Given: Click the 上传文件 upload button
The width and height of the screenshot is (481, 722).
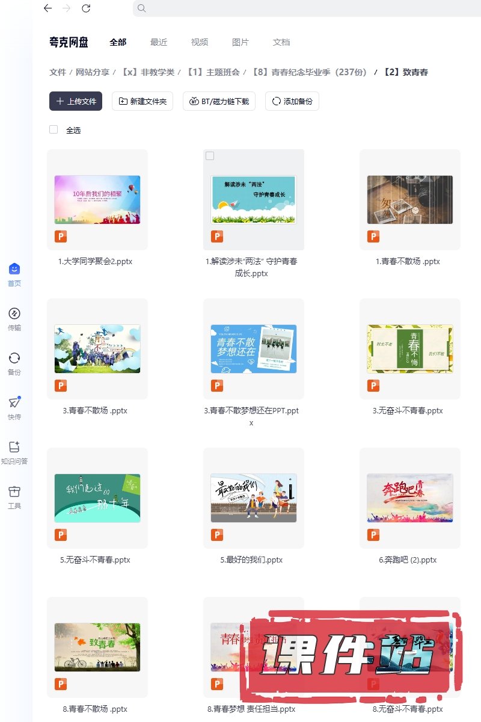Looking at the screenshot, I should click(76, 101).
